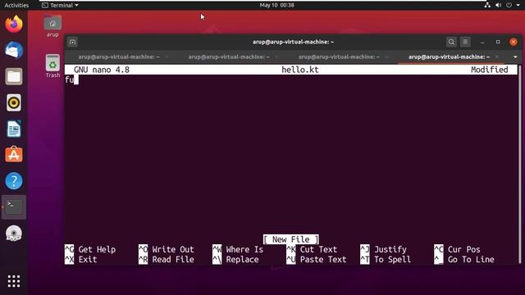Click the Modified status in nano header
The width and height of the screenshot is (525, 295).
pos(489,70)
